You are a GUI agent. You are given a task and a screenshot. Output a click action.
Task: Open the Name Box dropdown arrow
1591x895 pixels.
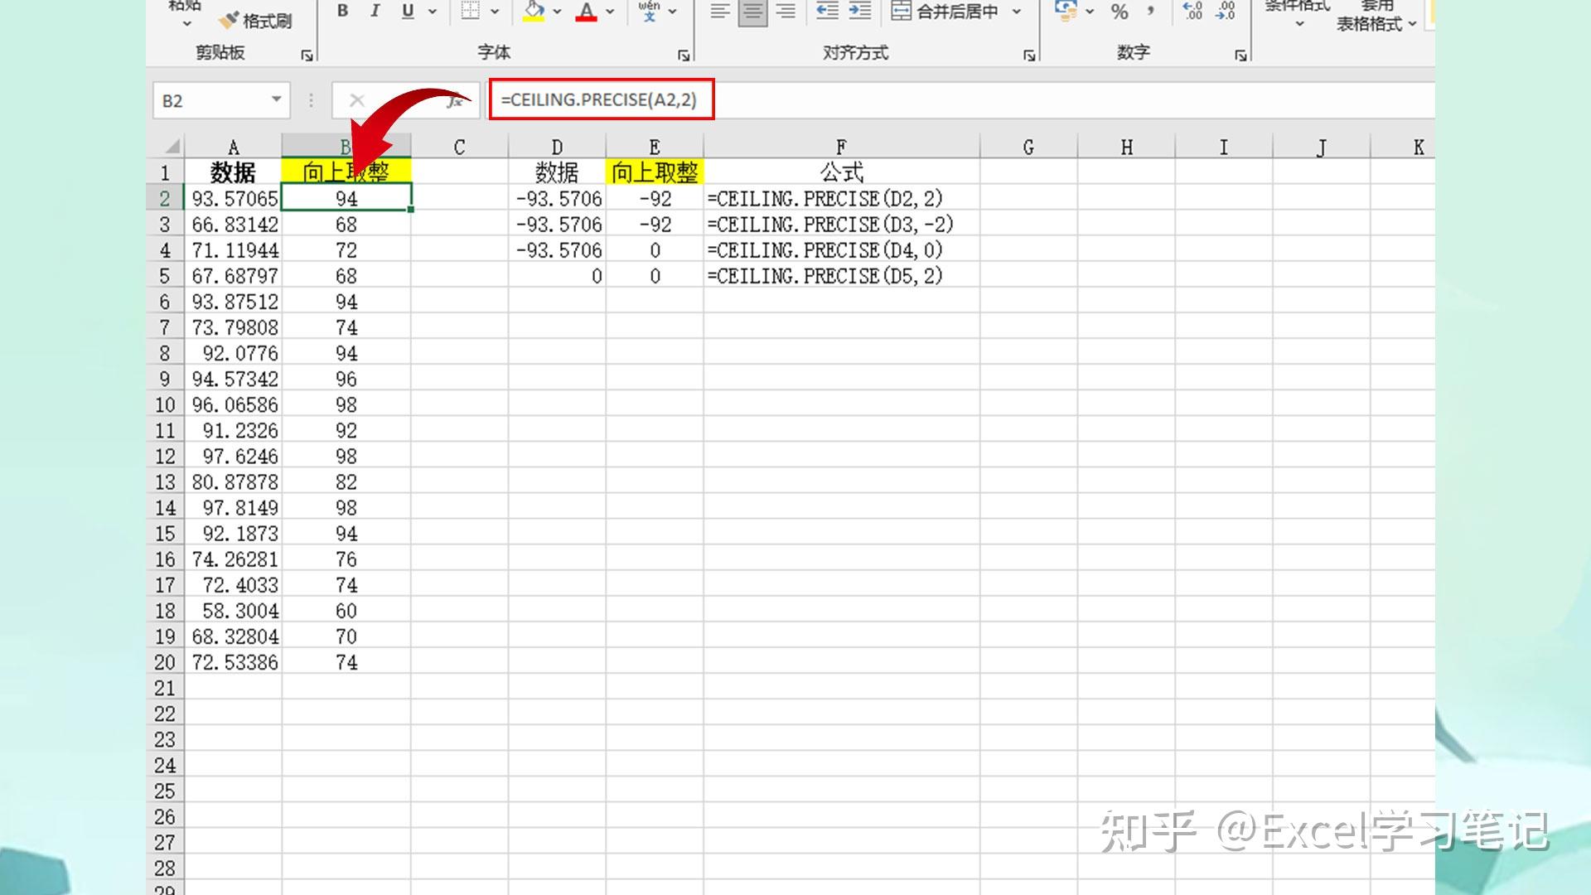tap(278, 99)
